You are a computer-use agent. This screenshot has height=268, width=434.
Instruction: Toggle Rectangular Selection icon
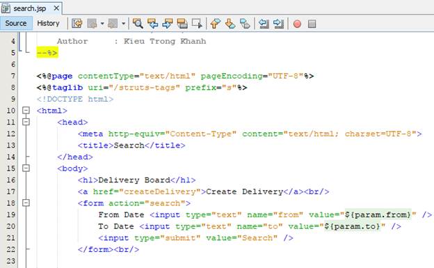[x=197, y=24]
